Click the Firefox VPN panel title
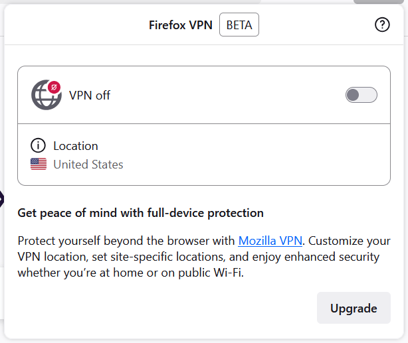Image resolution: width=408 pixels, height=343 pixels. tap(181, 25)
